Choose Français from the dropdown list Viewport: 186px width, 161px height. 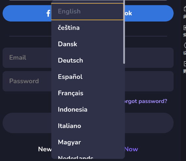[x=87, y=93]
